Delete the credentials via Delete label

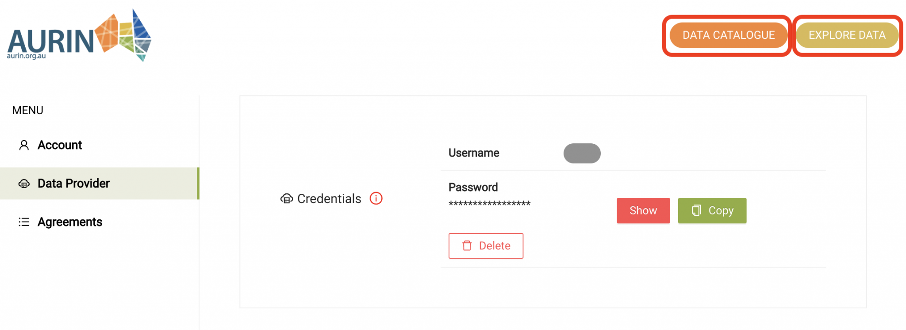pyautogui.click(x=495, y=246)
